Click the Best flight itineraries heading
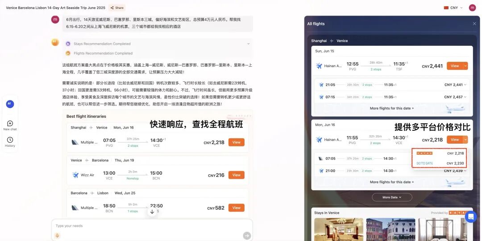 point(87,116)
